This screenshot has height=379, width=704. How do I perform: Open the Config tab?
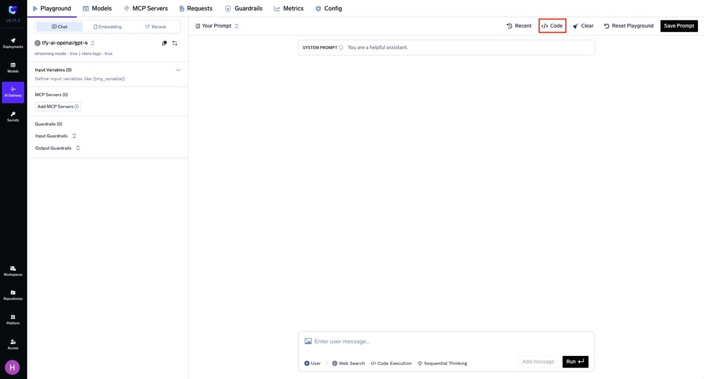[328, 8]
